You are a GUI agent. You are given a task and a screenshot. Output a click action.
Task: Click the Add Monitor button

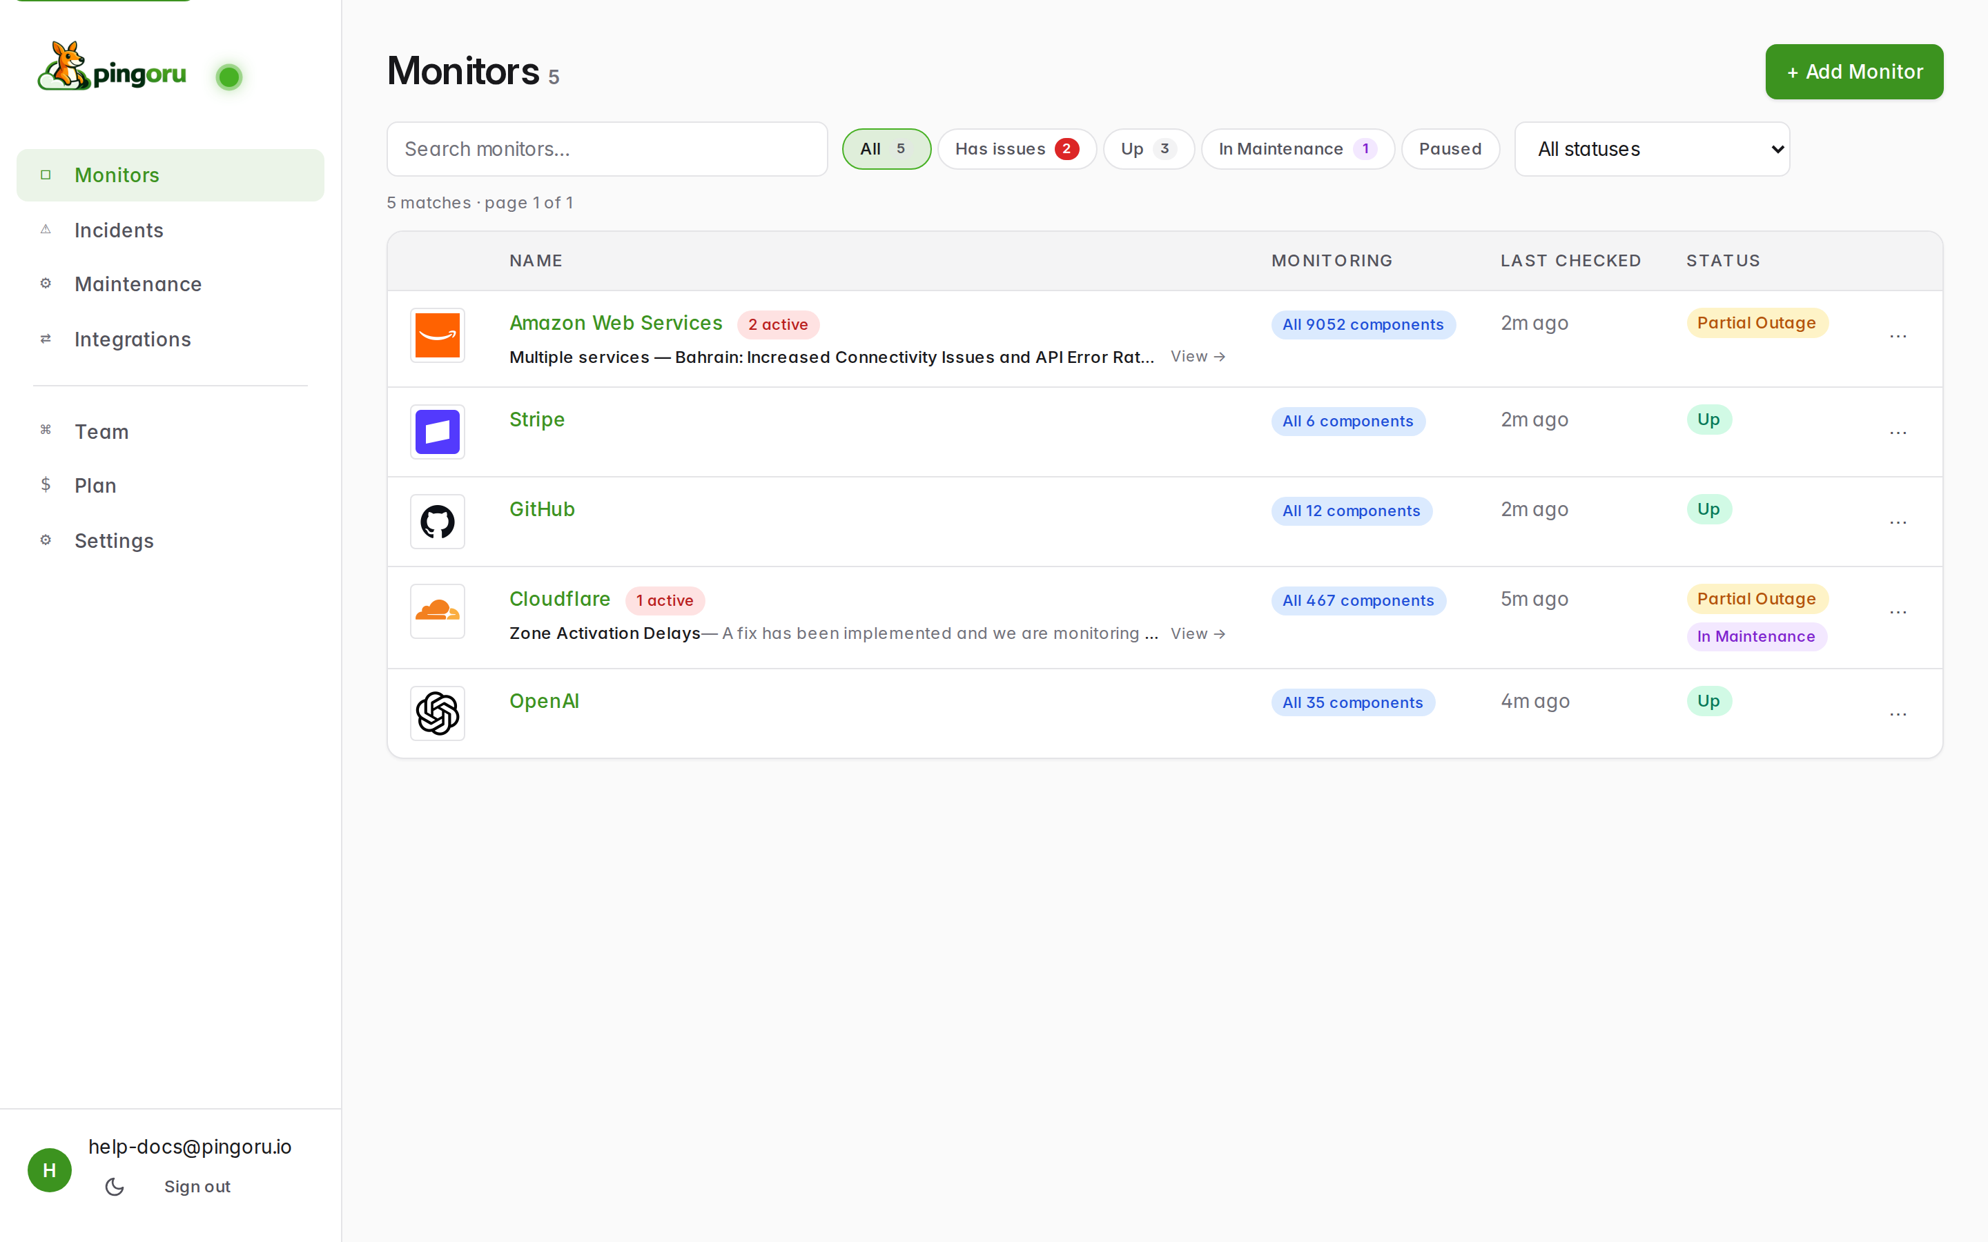[x=1854, y=72]
